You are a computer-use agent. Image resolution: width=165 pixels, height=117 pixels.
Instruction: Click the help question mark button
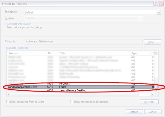(156, 4)
